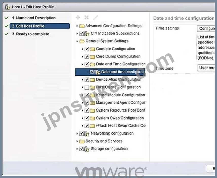
Task: Expand Console Configuration node
Action: pyautogui.click(x=82, y=49)
